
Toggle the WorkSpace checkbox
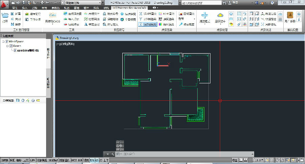[7, 41]
